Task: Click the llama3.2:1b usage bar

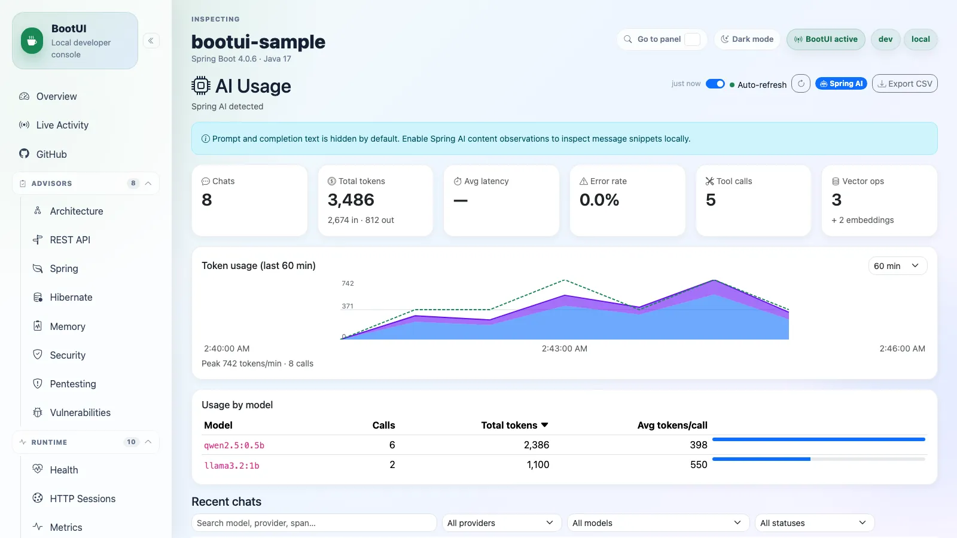Action: [x=819, y=459]
